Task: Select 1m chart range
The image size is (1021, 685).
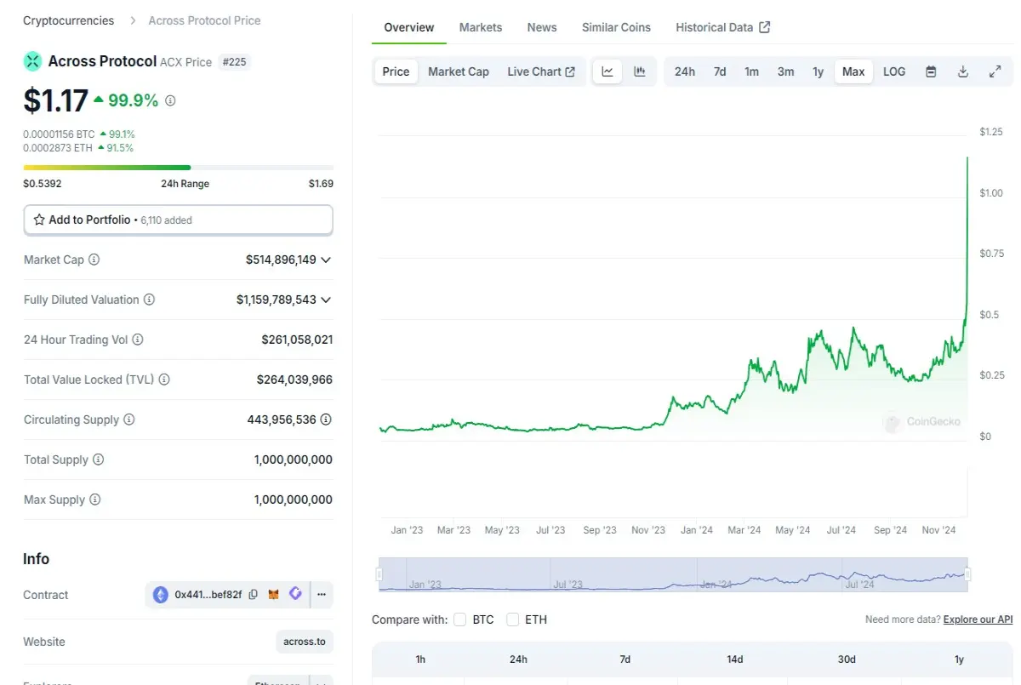Action: pos(752,71)
